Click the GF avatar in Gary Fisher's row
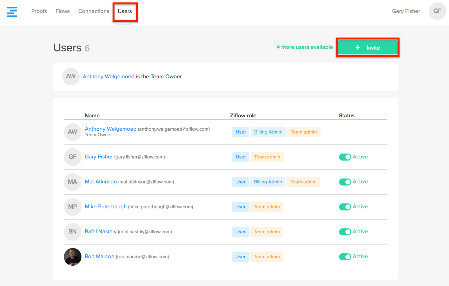The image size is (449, 286). [x=72, y=157]
